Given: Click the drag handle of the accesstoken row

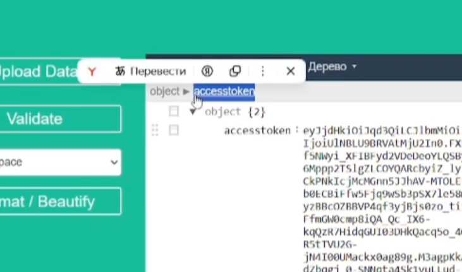Looking at the screenshot, I should pos(155,130).
